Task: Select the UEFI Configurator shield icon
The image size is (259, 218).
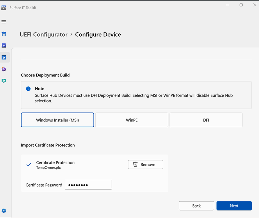Action: click(x=4, y=57)
